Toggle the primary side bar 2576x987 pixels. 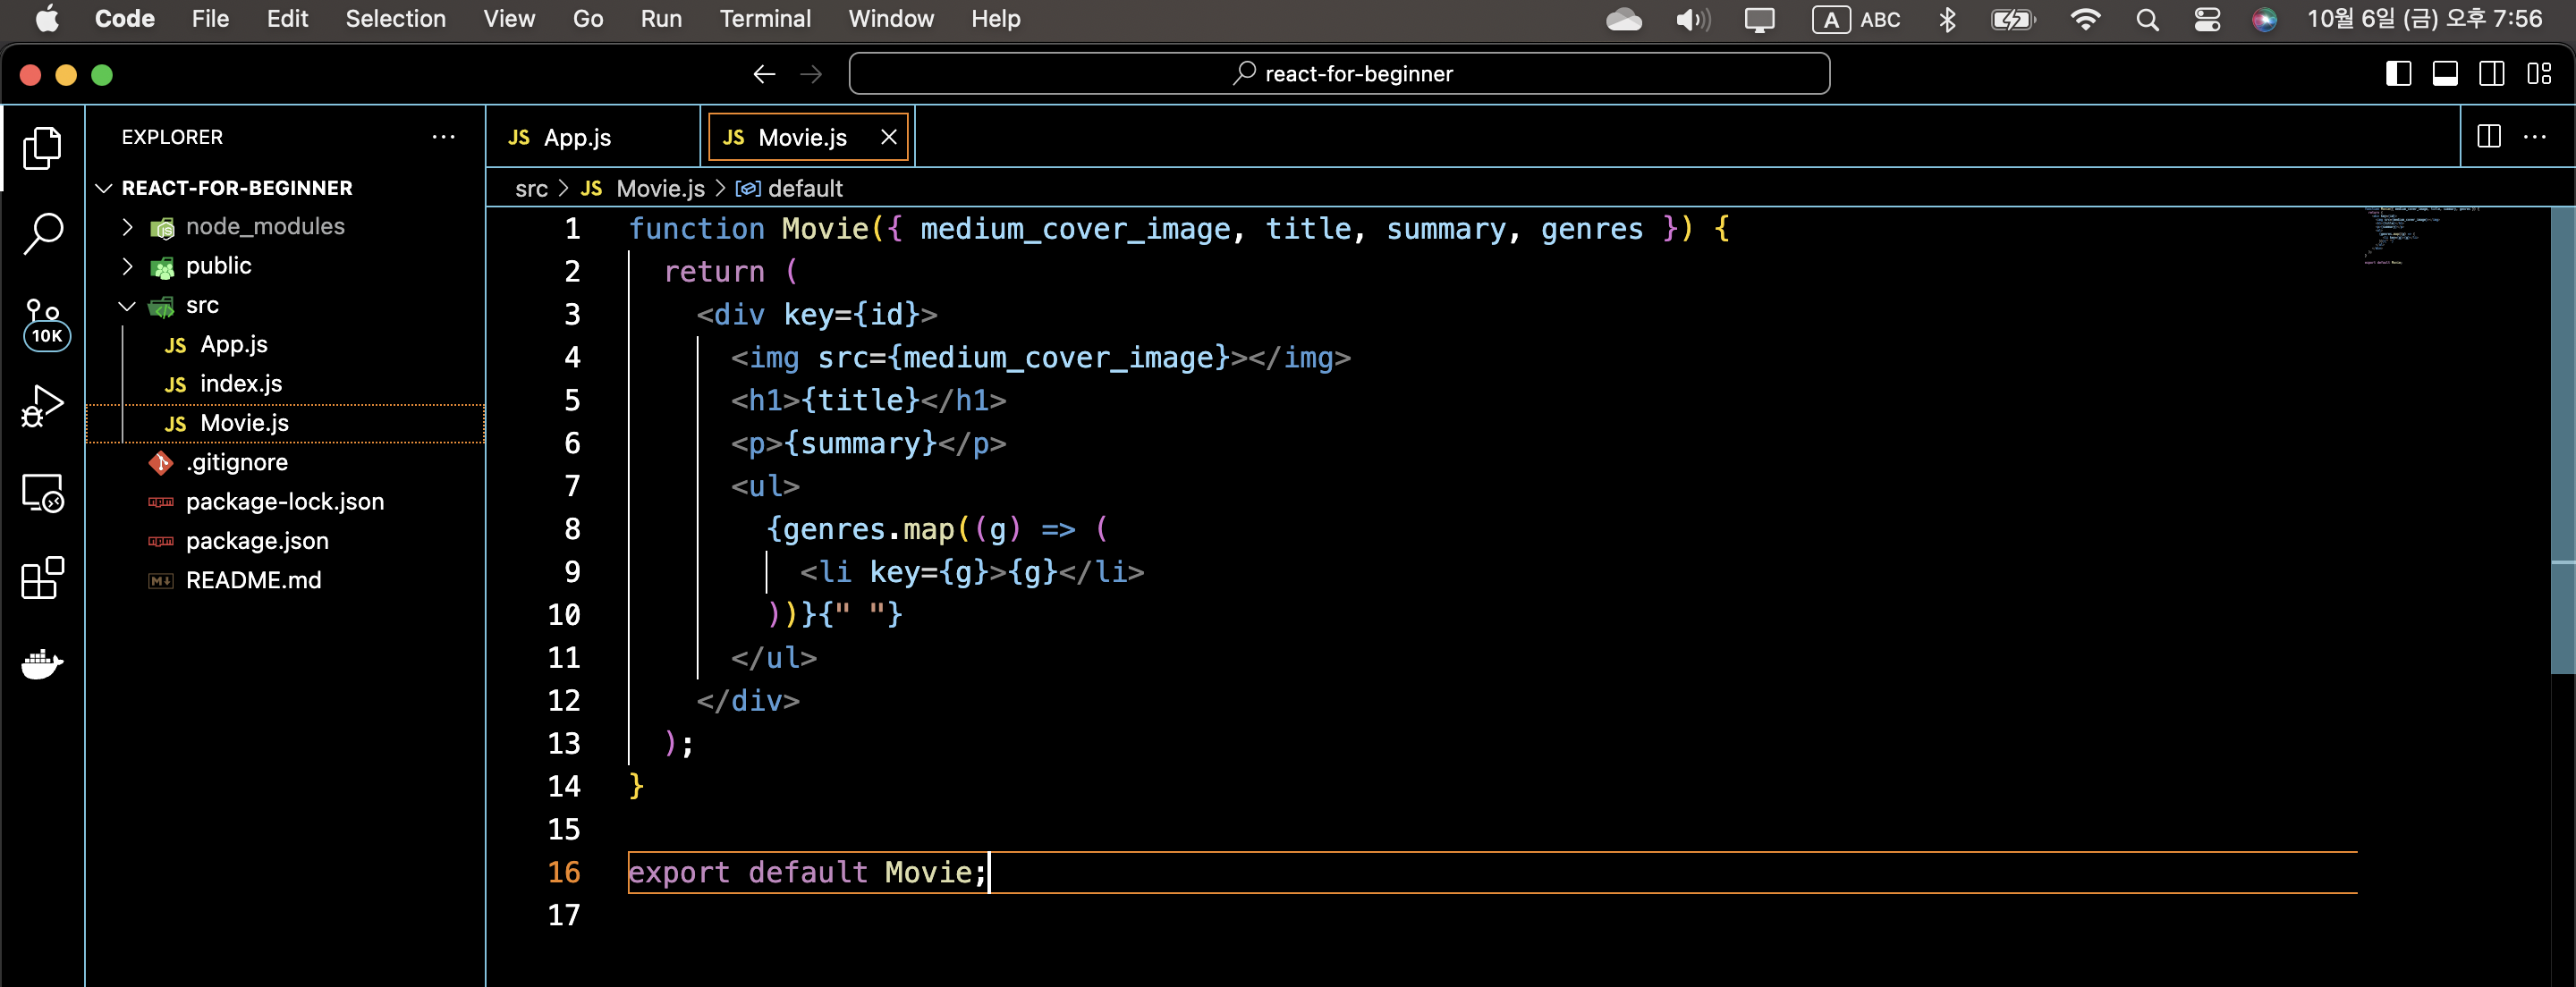tap(2398, 74)
